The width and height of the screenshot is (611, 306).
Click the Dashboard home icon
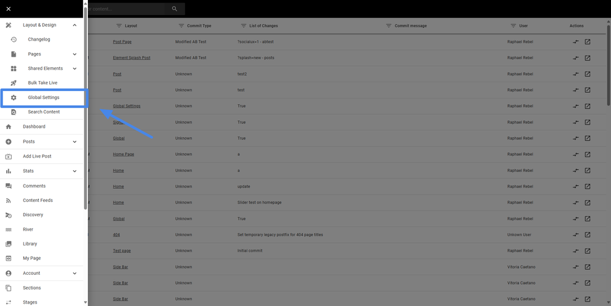[x=8, y=127]
